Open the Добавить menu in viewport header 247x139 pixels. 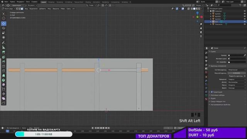click(x=42, y=8)
